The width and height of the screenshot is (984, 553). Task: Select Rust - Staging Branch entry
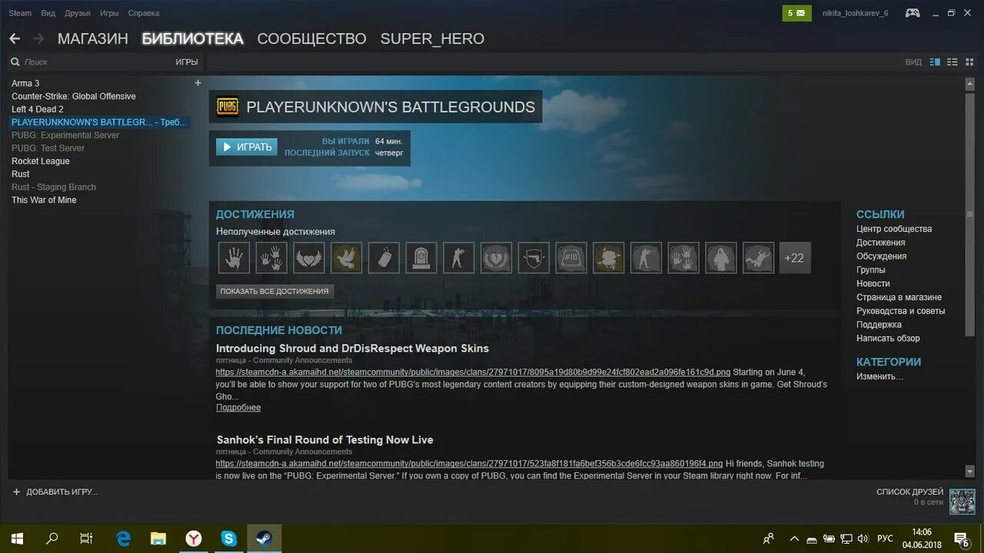point(54,187)
